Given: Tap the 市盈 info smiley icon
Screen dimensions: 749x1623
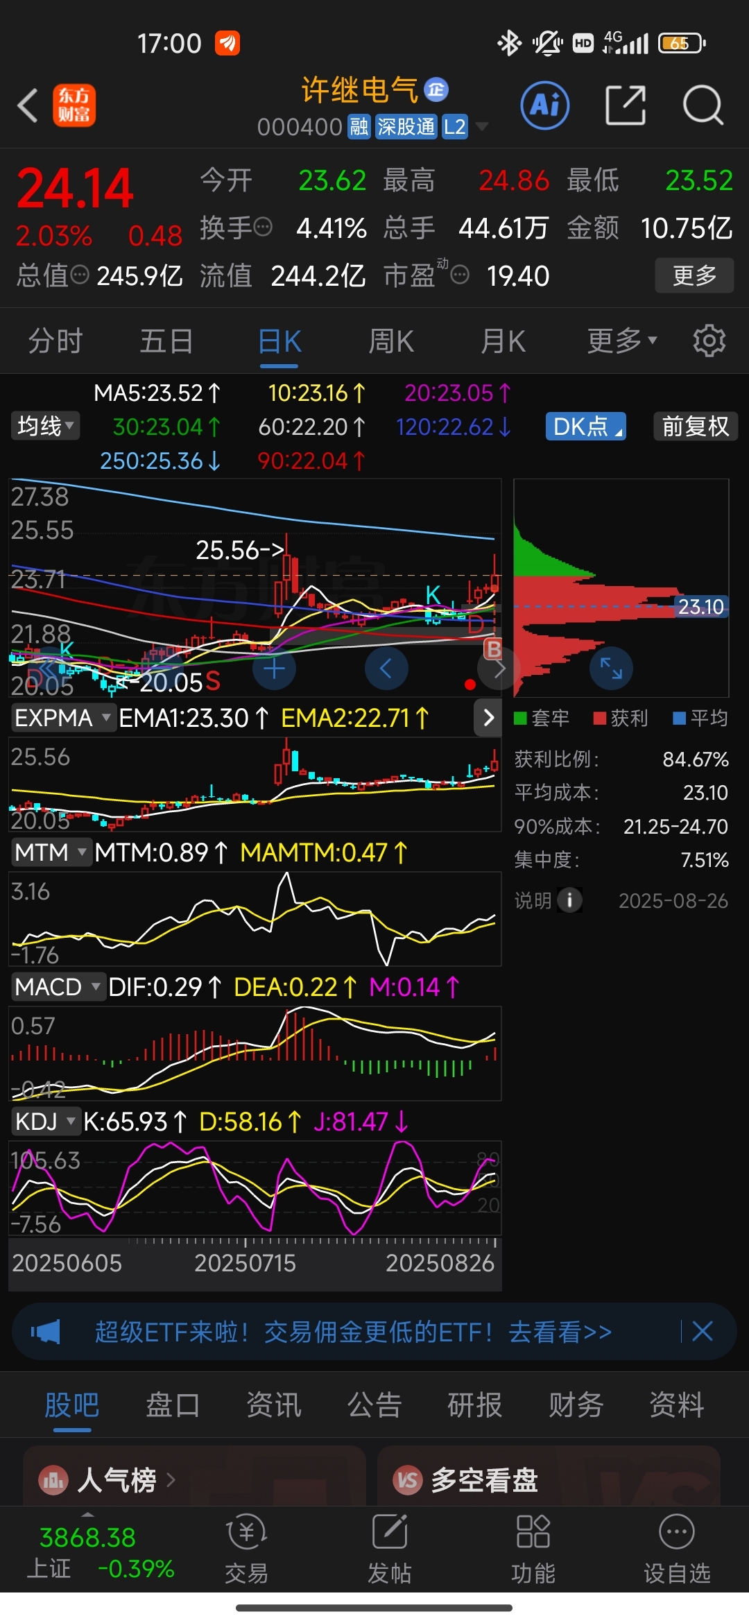Looking at the screenshot, I should tap(460, 275).
